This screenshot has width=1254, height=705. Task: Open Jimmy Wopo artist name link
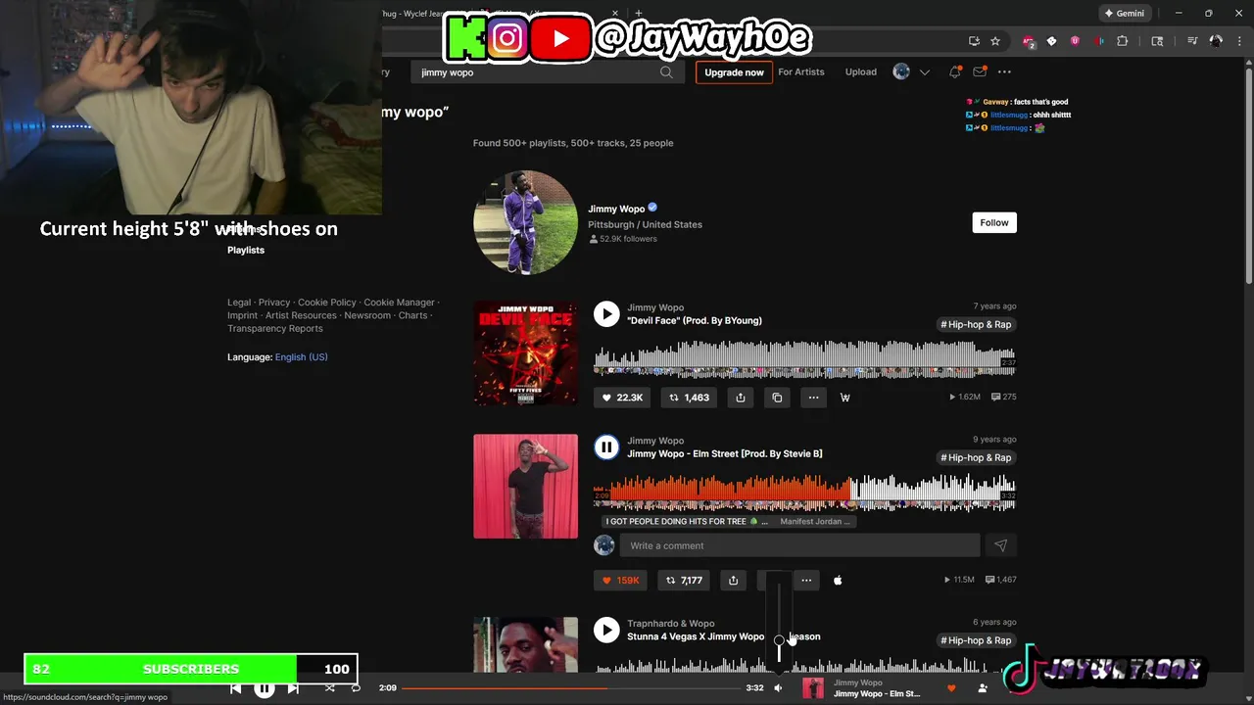tap(616, 209)
